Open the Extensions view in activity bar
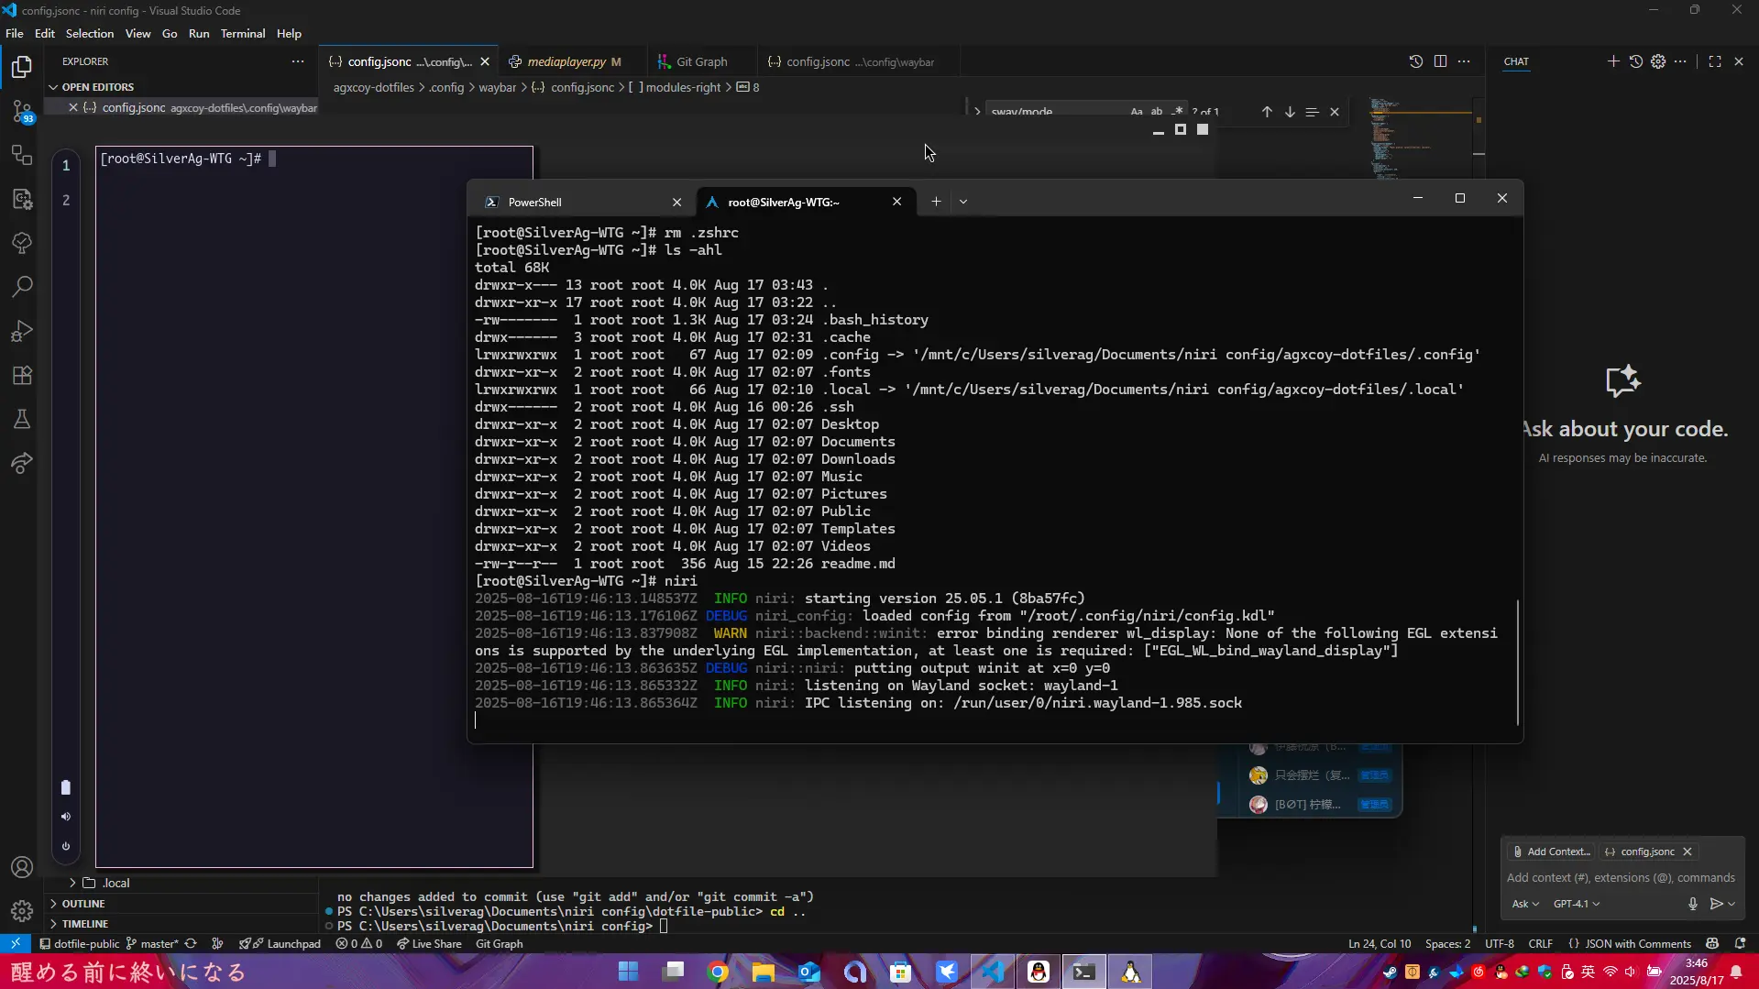The height and width of the screenshot is (989, 1759). (22, 375)
